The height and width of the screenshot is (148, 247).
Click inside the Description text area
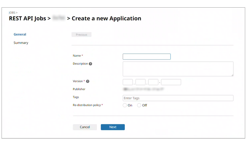click(x=178, y=69)
